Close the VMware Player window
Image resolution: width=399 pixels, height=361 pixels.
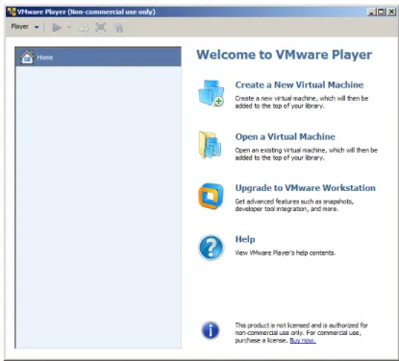391,12
